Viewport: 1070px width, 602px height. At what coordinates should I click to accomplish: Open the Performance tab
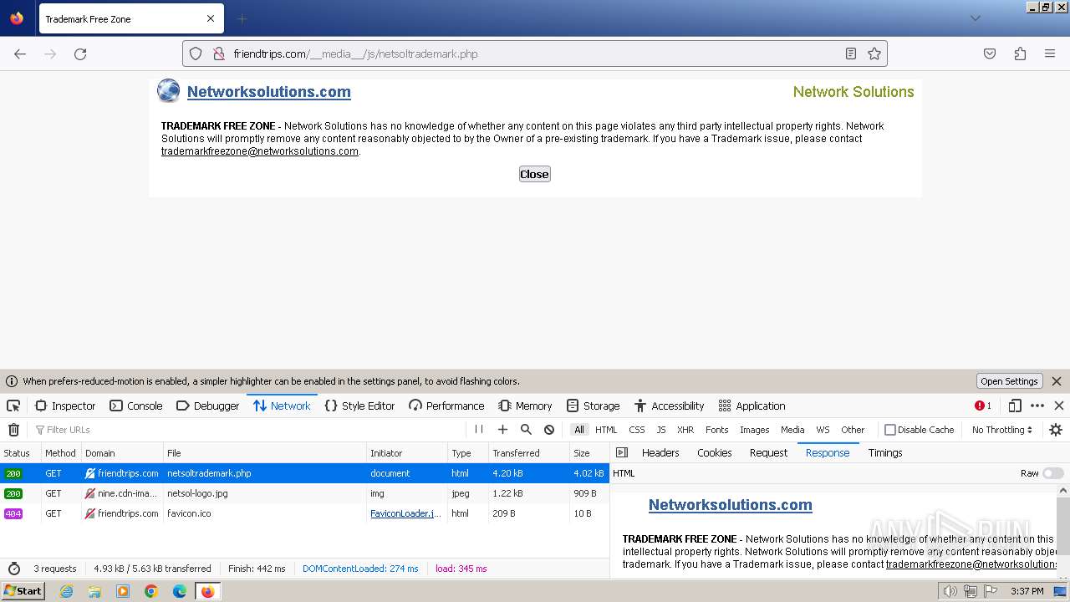[x=446, y=406]
